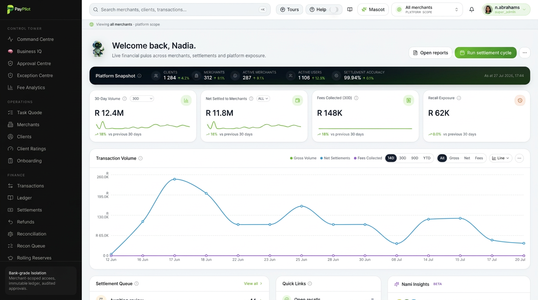Click the 30-Day Volume sparkline
Image resolution: width=538 pixels, height=300 pixels.
tap(143, 125)
